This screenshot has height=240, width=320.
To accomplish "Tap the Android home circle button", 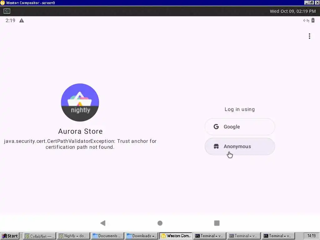I will [160, 223].
